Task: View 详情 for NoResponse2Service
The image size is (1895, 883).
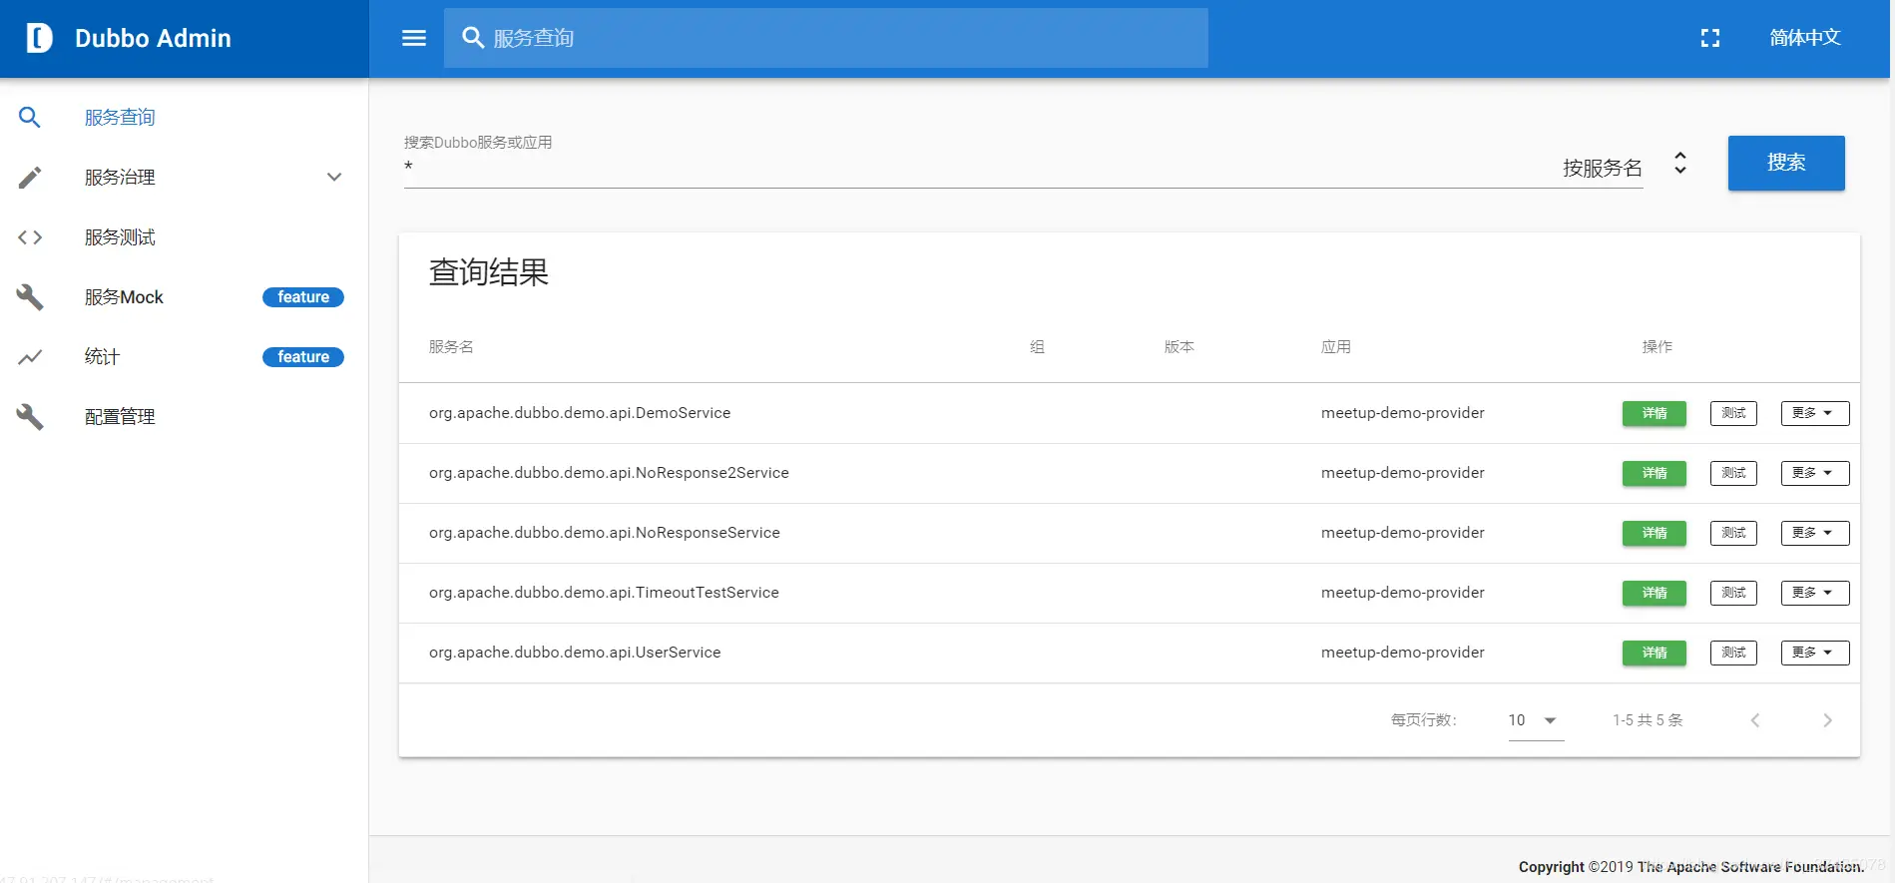Action: [1655, 473]
